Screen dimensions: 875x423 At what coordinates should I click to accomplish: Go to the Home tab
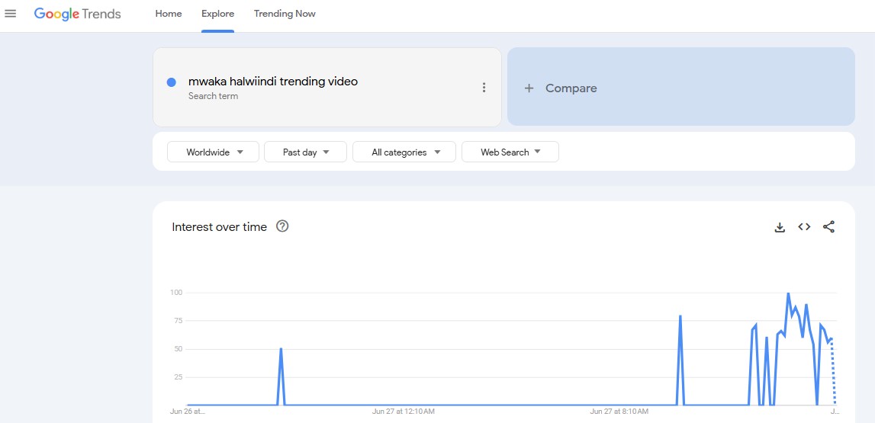tap(169, 14)
